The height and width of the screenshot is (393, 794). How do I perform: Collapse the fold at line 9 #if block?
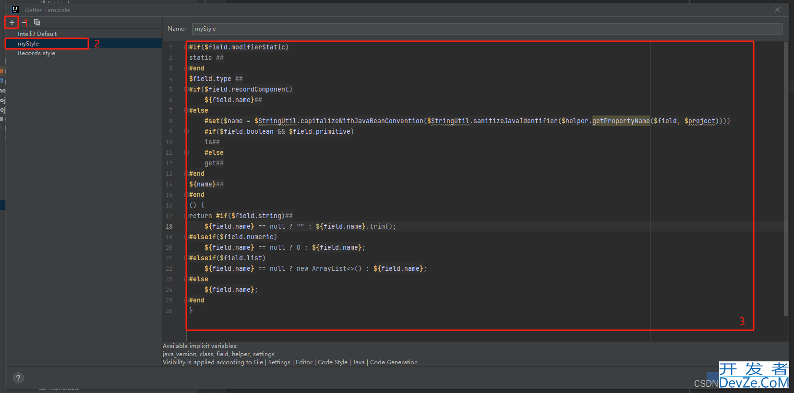[x=187, y=131]
